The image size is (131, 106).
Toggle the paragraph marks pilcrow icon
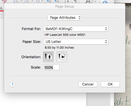coord(75,1)
